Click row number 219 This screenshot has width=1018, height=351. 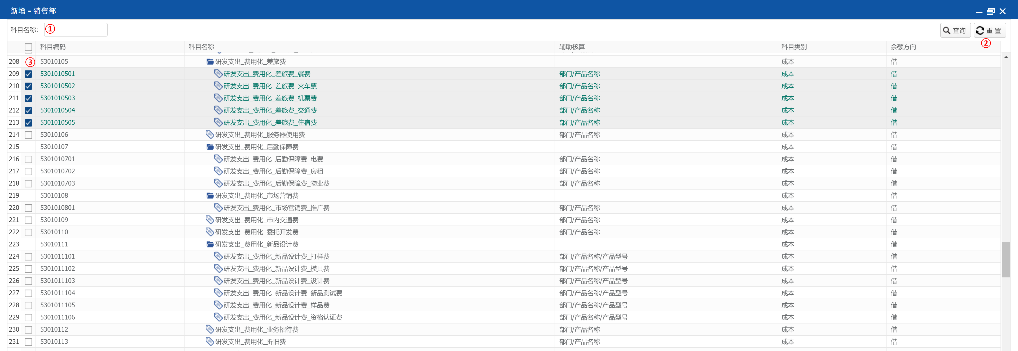(x=14, y=195)
